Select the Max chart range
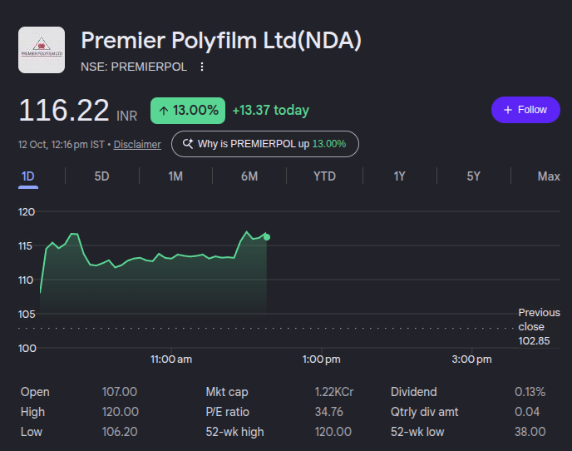The width and height of the screenshot is (572, 451). [549, 176]
